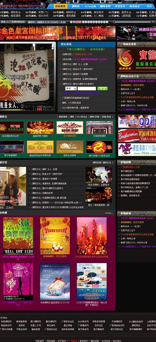
Task: Click the album section 'more...' link
Action: [109, 213]
